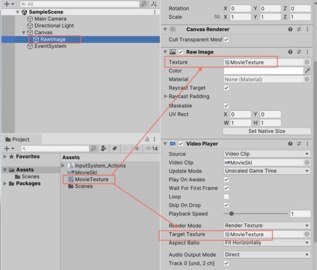Collapse the Canvas object arrow
This screenshot has height=270, width=317.
point(24,33)
